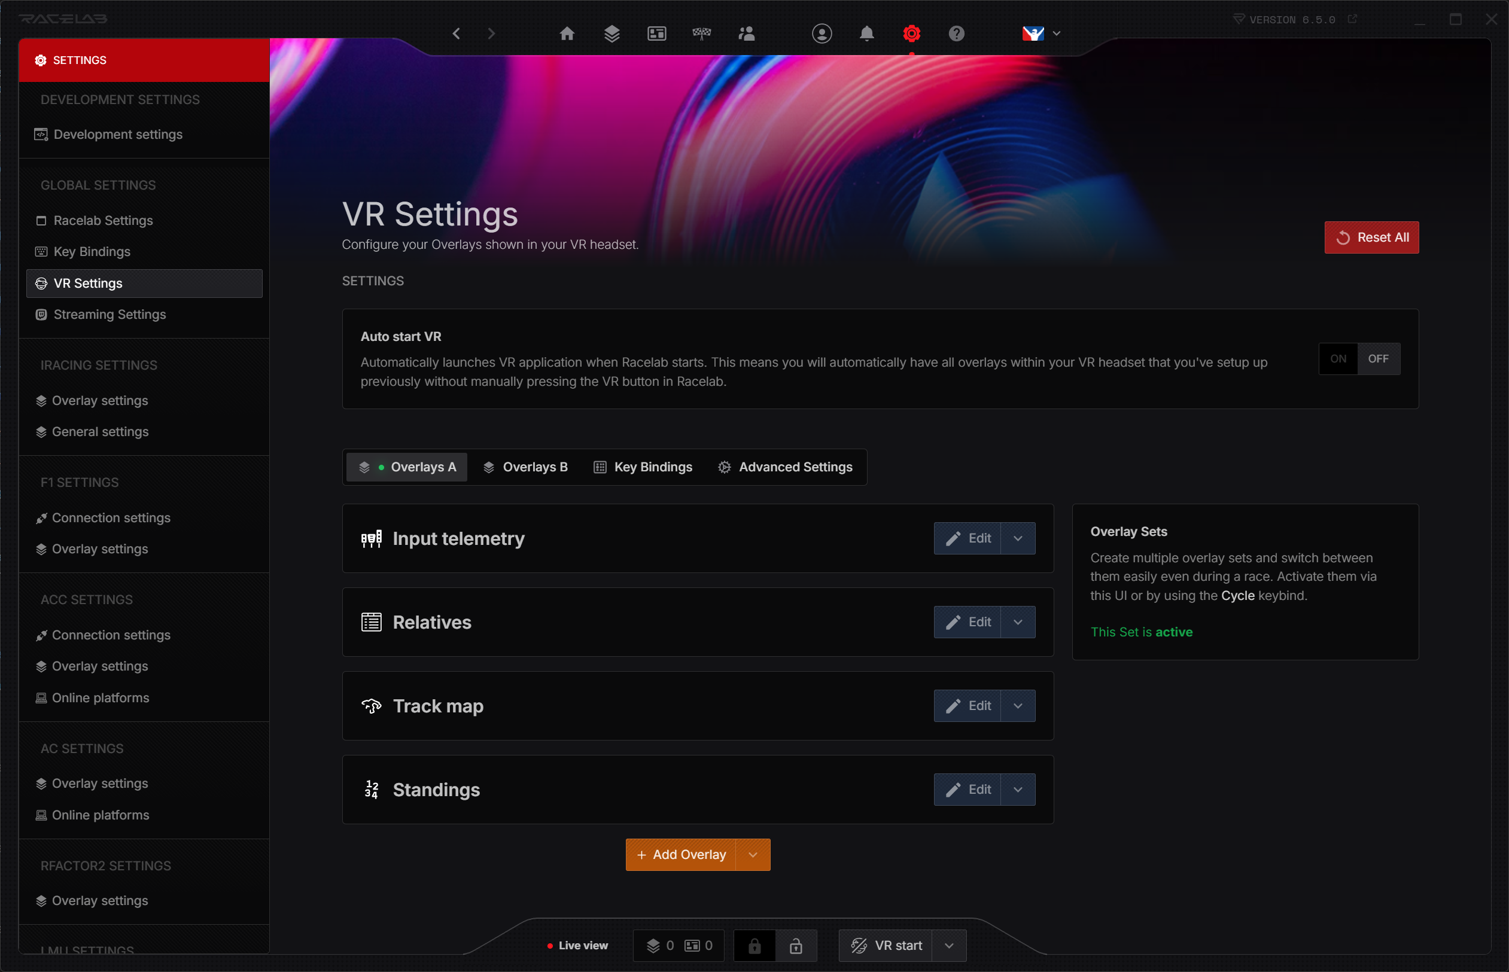Click the iRacing sim logo near top right
The image size is (1509, 972).
click(1033, 33)
